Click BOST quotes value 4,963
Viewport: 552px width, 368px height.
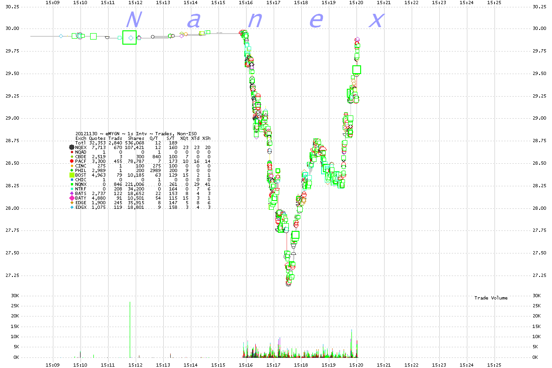[98, 175]
